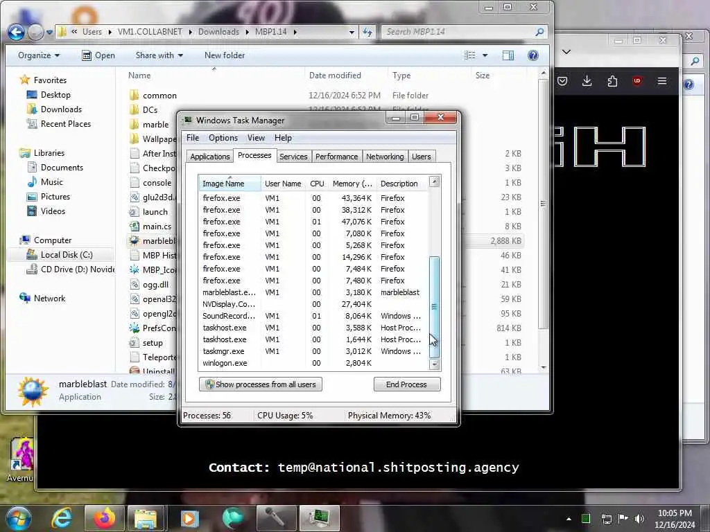Open the Task Manager File menu

click(x=193, y=138)
